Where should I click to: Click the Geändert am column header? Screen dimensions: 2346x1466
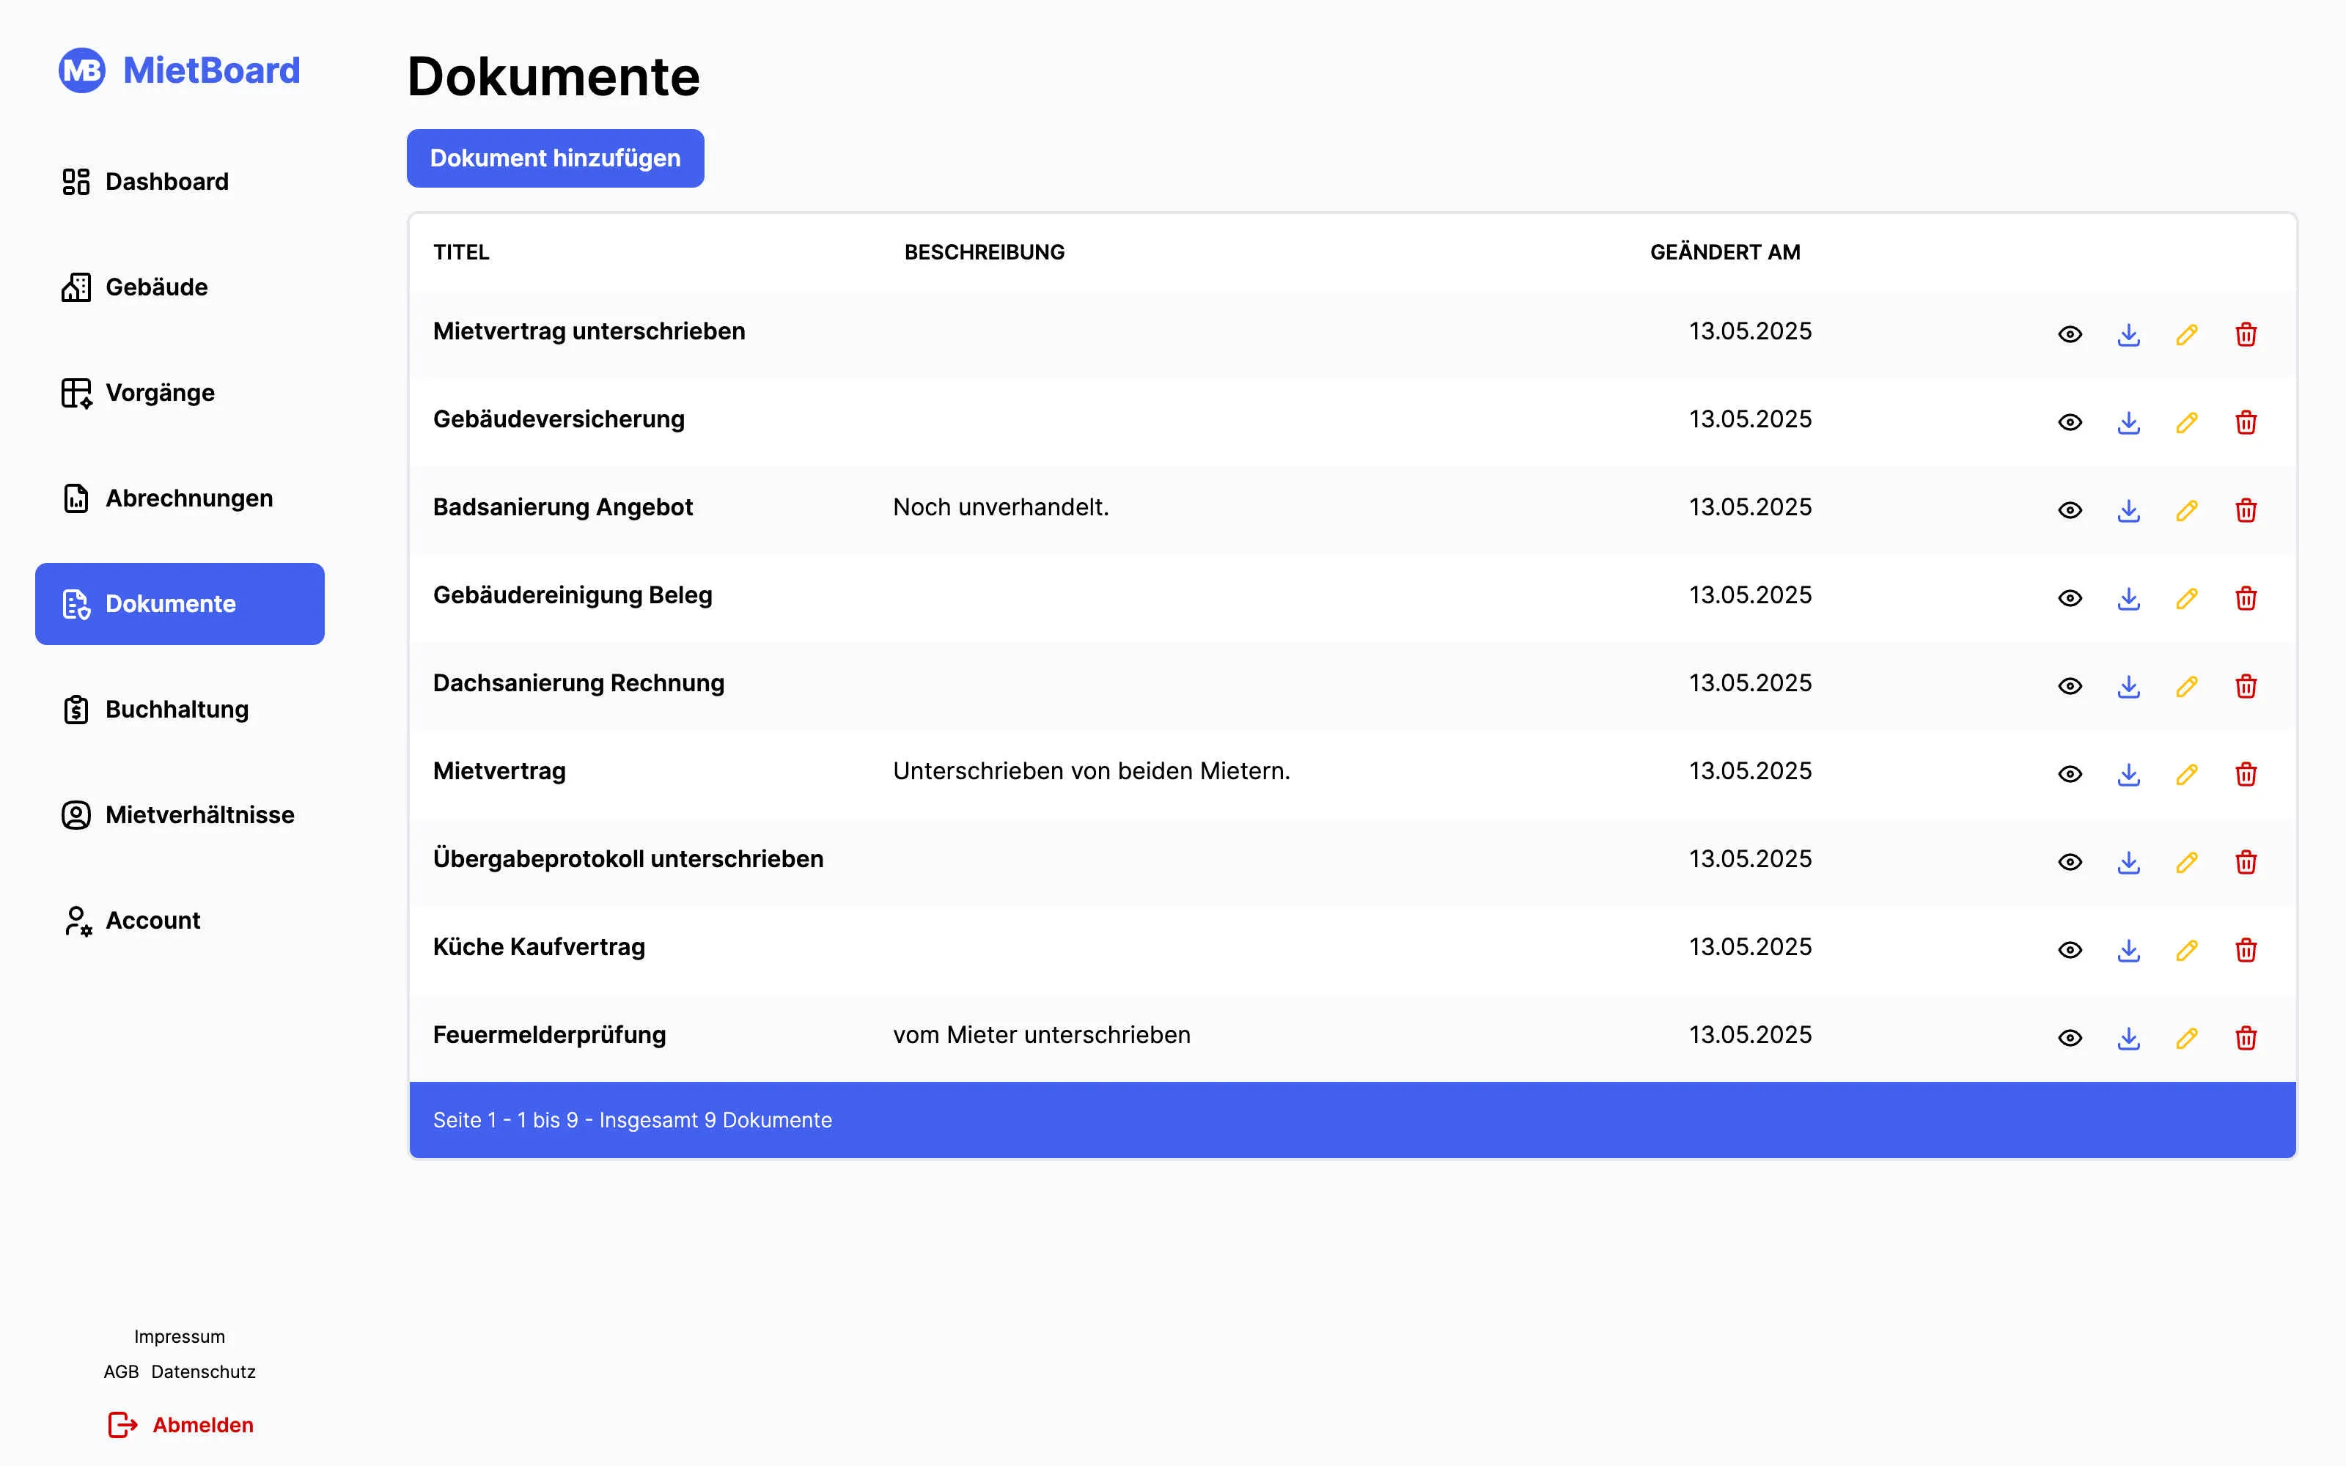tap(1724, 252)
